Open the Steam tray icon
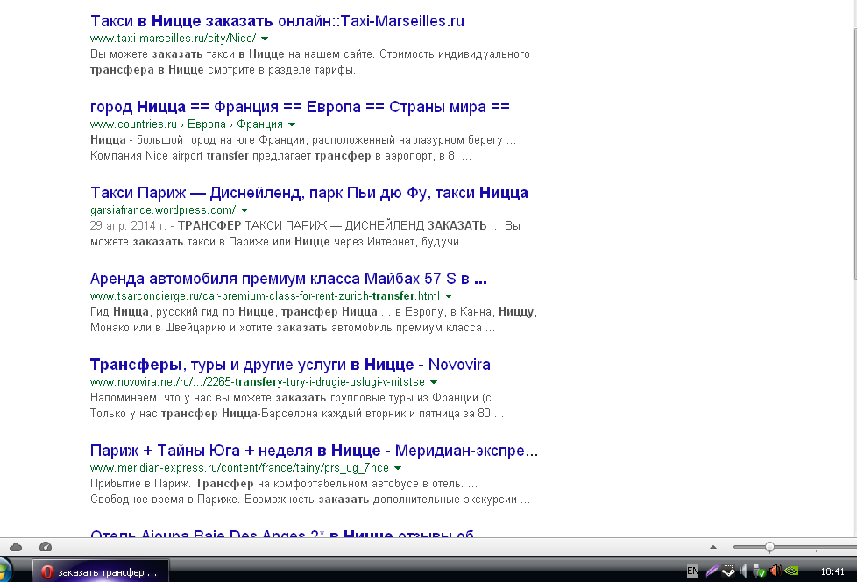 [728, 571]
